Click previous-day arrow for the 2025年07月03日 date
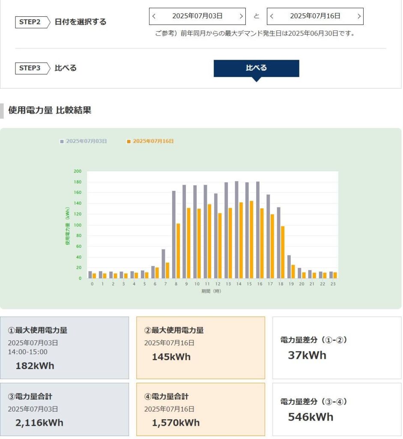 [154, 16]
